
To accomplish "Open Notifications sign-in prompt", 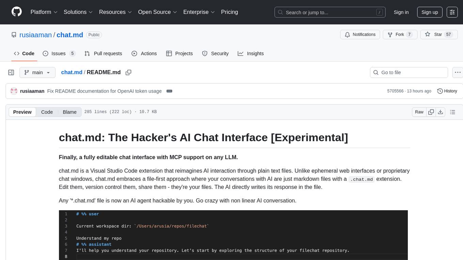I will (360, 35).
